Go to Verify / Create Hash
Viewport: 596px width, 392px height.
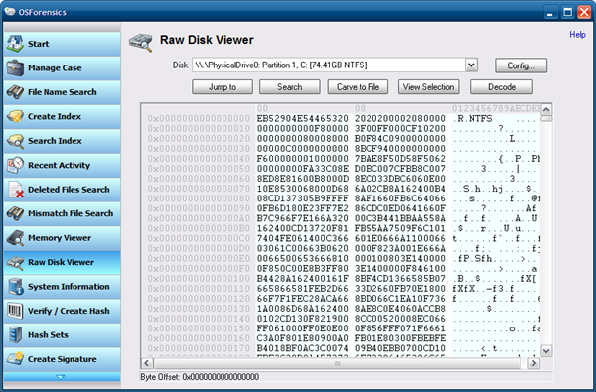click(62, 311)
